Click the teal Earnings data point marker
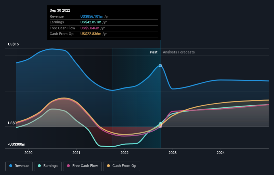Viewport: 274px width, 175px height. 160,124
